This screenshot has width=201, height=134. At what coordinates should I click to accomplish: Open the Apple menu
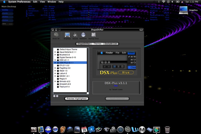(x=4, y=2)
